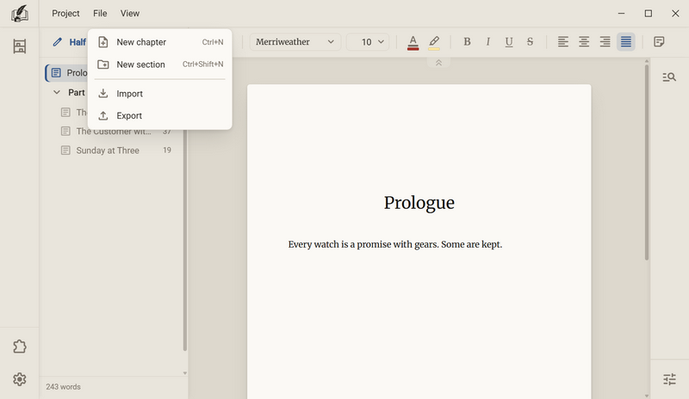Collapse toolbar with double chevron up
Screen dimensions: 689x399
pos(438,63)
